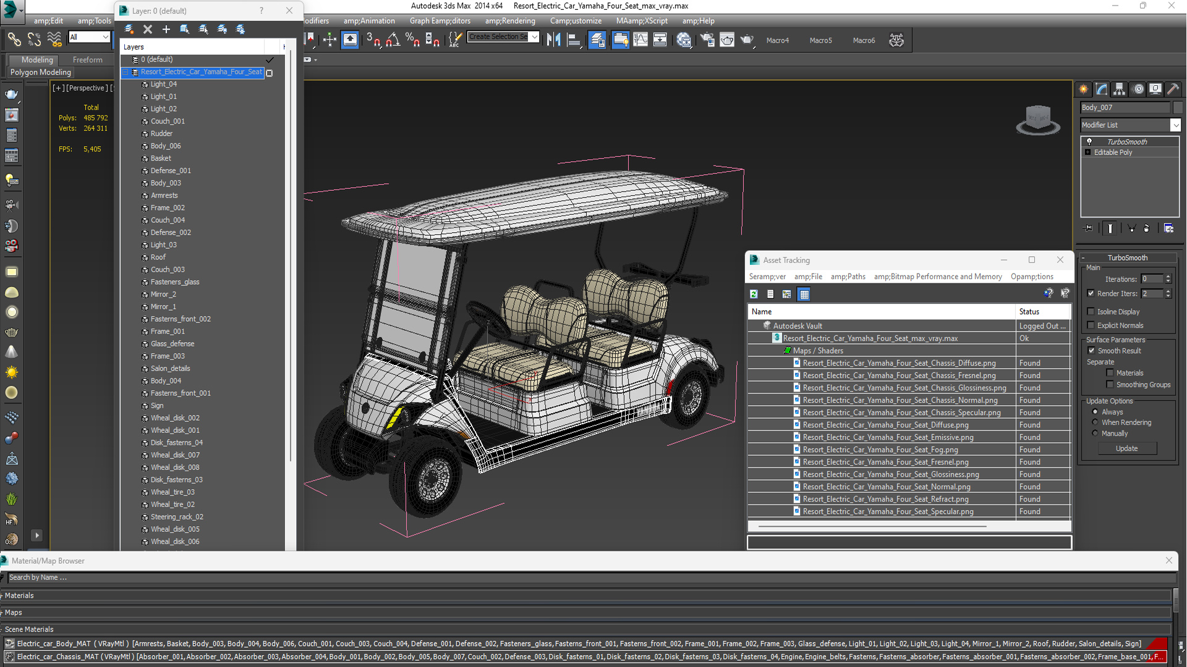Click the Update button
This screenshot has width=1187, height=667.
1126,449
